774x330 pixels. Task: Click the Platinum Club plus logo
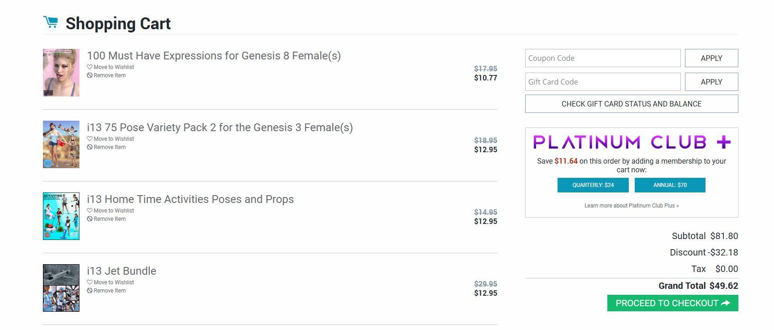(632, 142)
